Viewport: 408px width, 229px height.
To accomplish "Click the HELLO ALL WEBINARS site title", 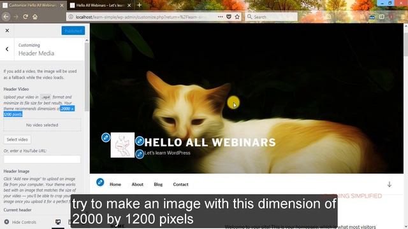I will click(210, 142).
